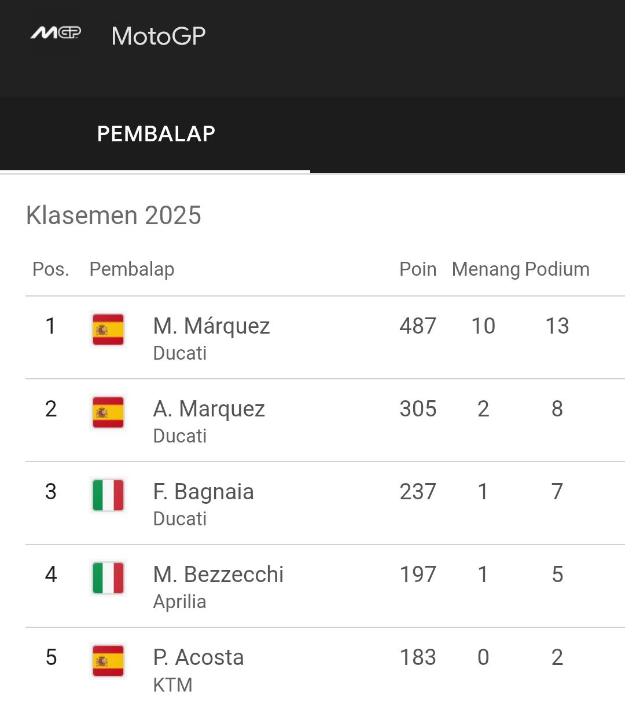Click the Poin column header
The width and height of the screenshot is (625, 724).
pyautogui.click(x=418, y=269)
